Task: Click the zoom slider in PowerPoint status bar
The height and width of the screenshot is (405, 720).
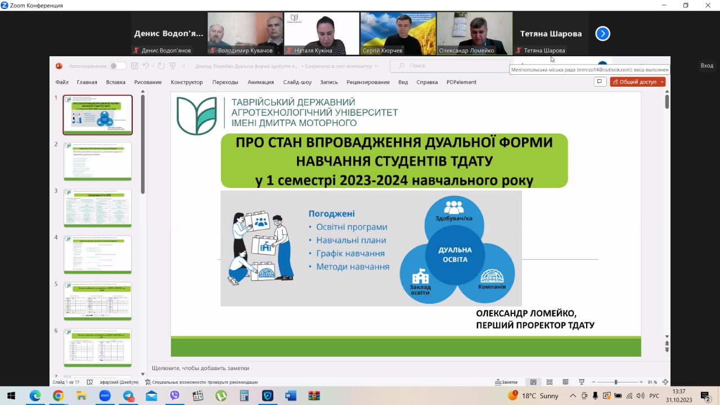Action: 616,382
